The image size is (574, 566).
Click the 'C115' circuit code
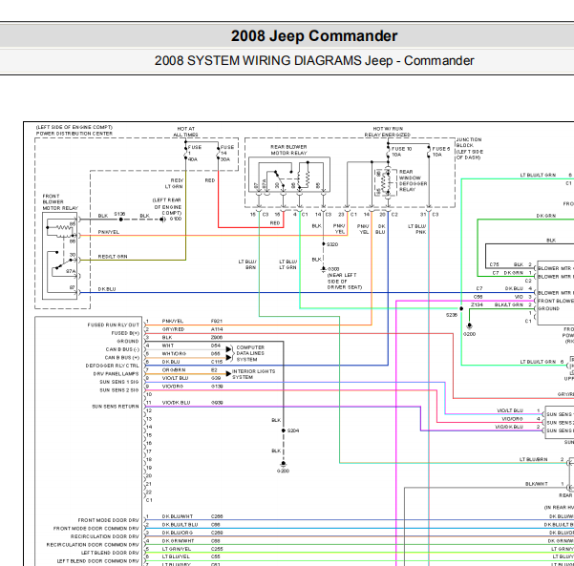pos(217,362)
